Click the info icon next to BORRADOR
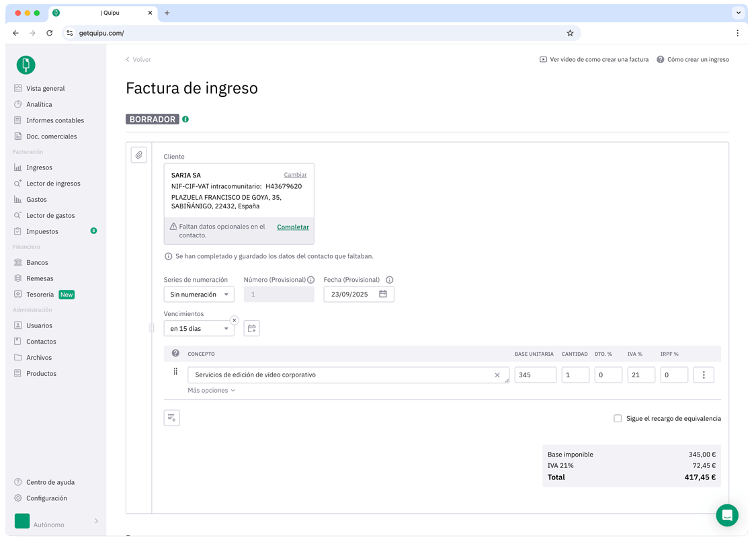This screenshot has width=754, height=542. click(x=185, y=119)
